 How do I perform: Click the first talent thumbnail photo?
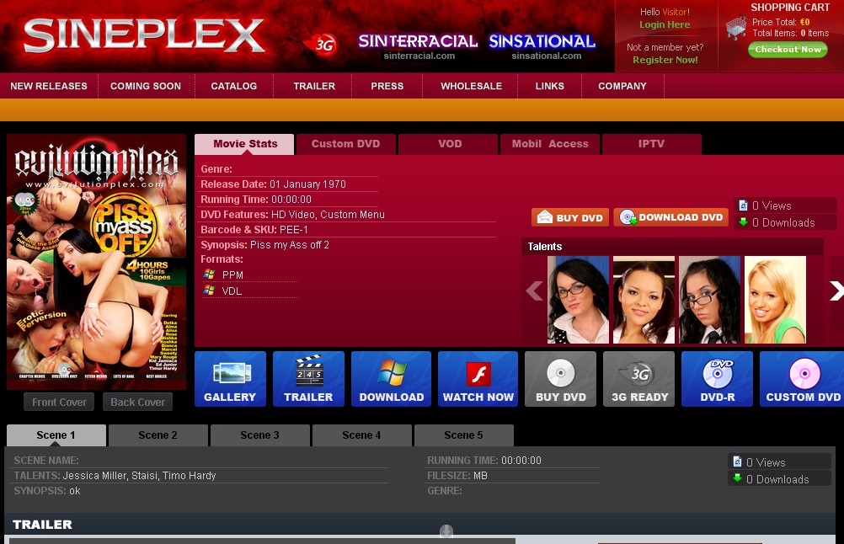pos(579,299)
